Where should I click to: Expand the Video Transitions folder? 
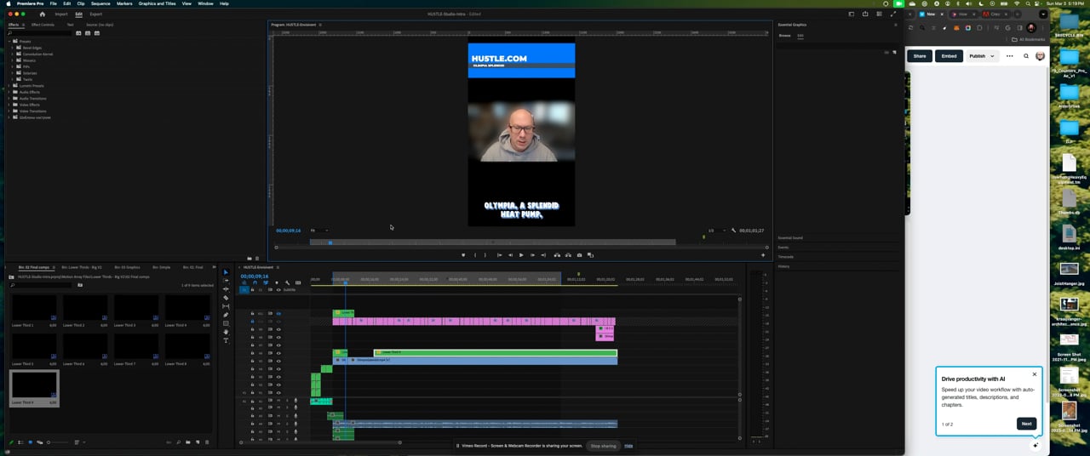click(9, 111)
